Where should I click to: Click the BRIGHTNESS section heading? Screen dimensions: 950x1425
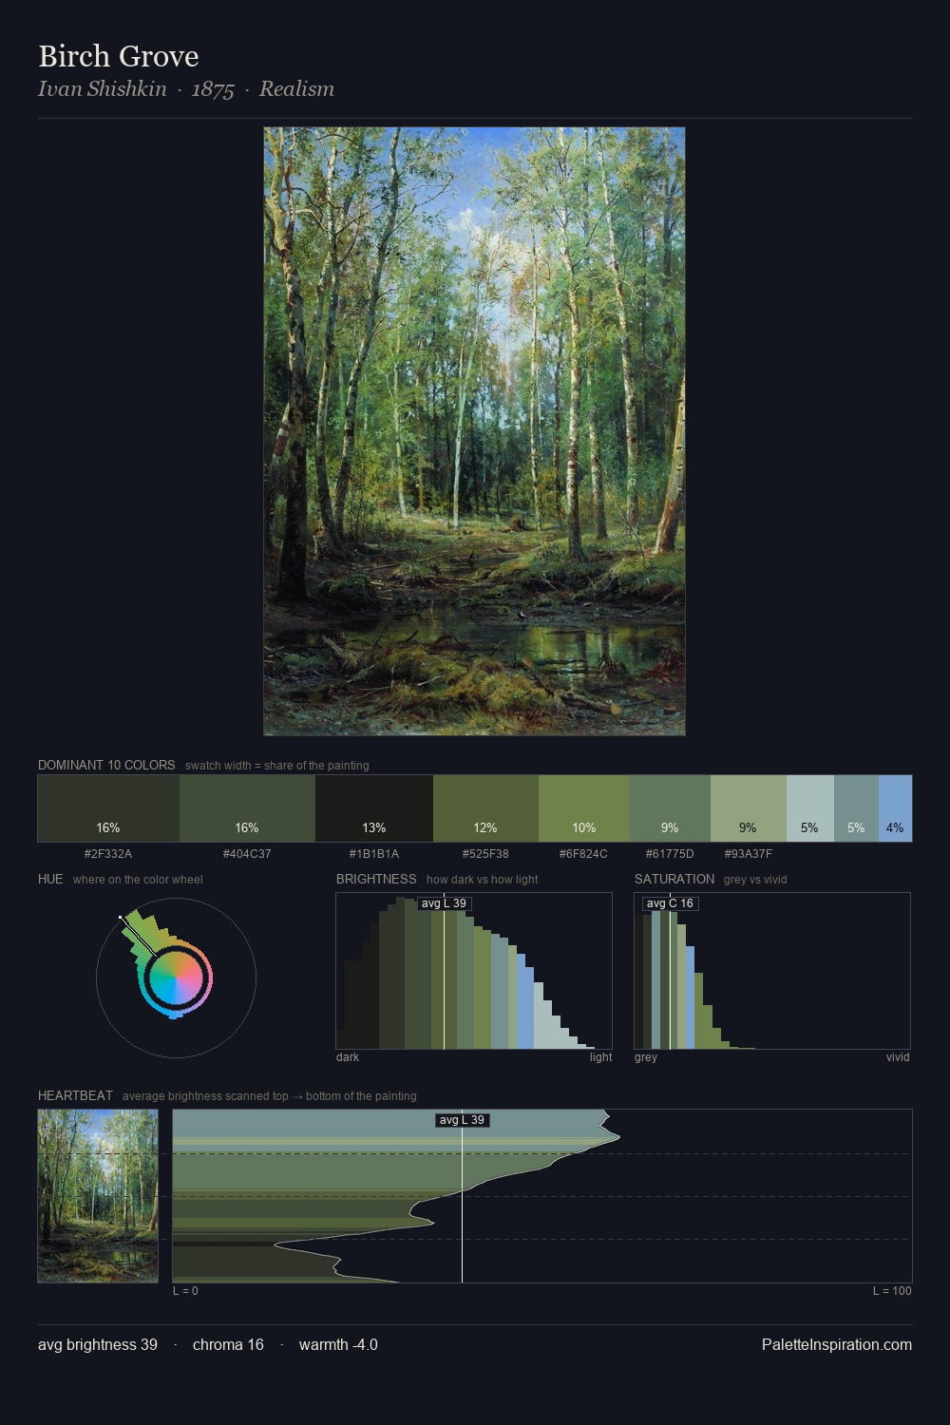[x=376, y=879]
